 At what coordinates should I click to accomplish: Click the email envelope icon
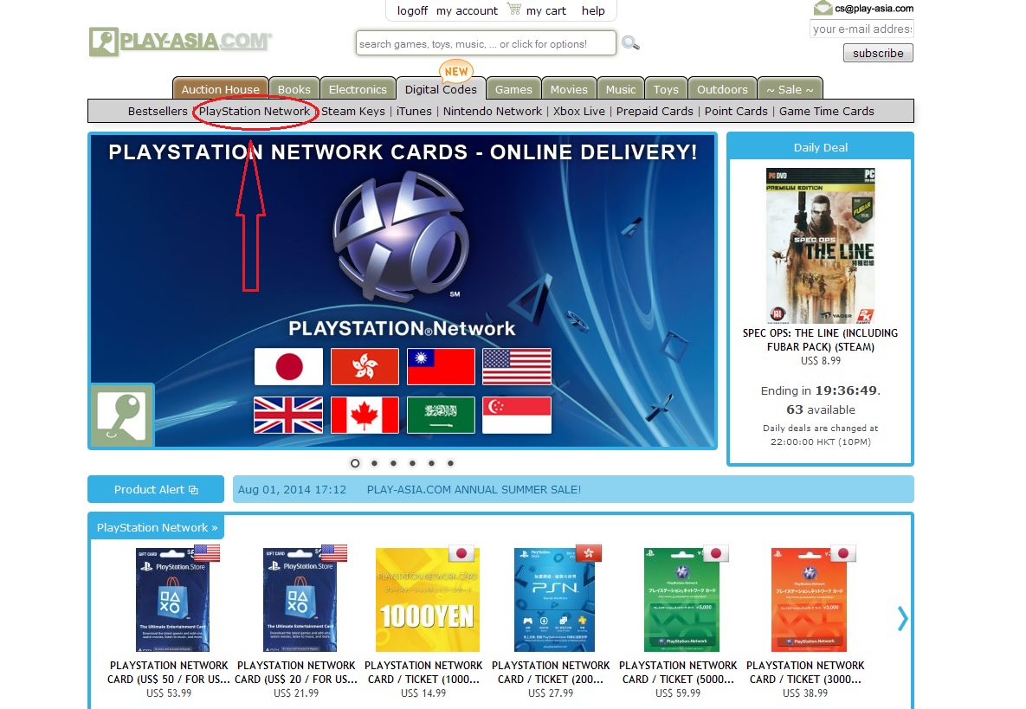pos(822,9)
